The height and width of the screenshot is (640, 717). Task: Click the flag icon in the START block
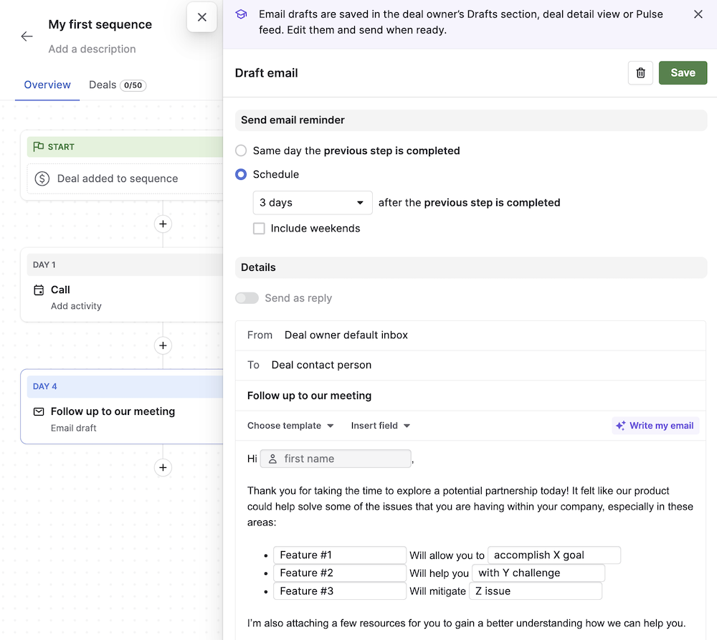click(x=39, y=146)
